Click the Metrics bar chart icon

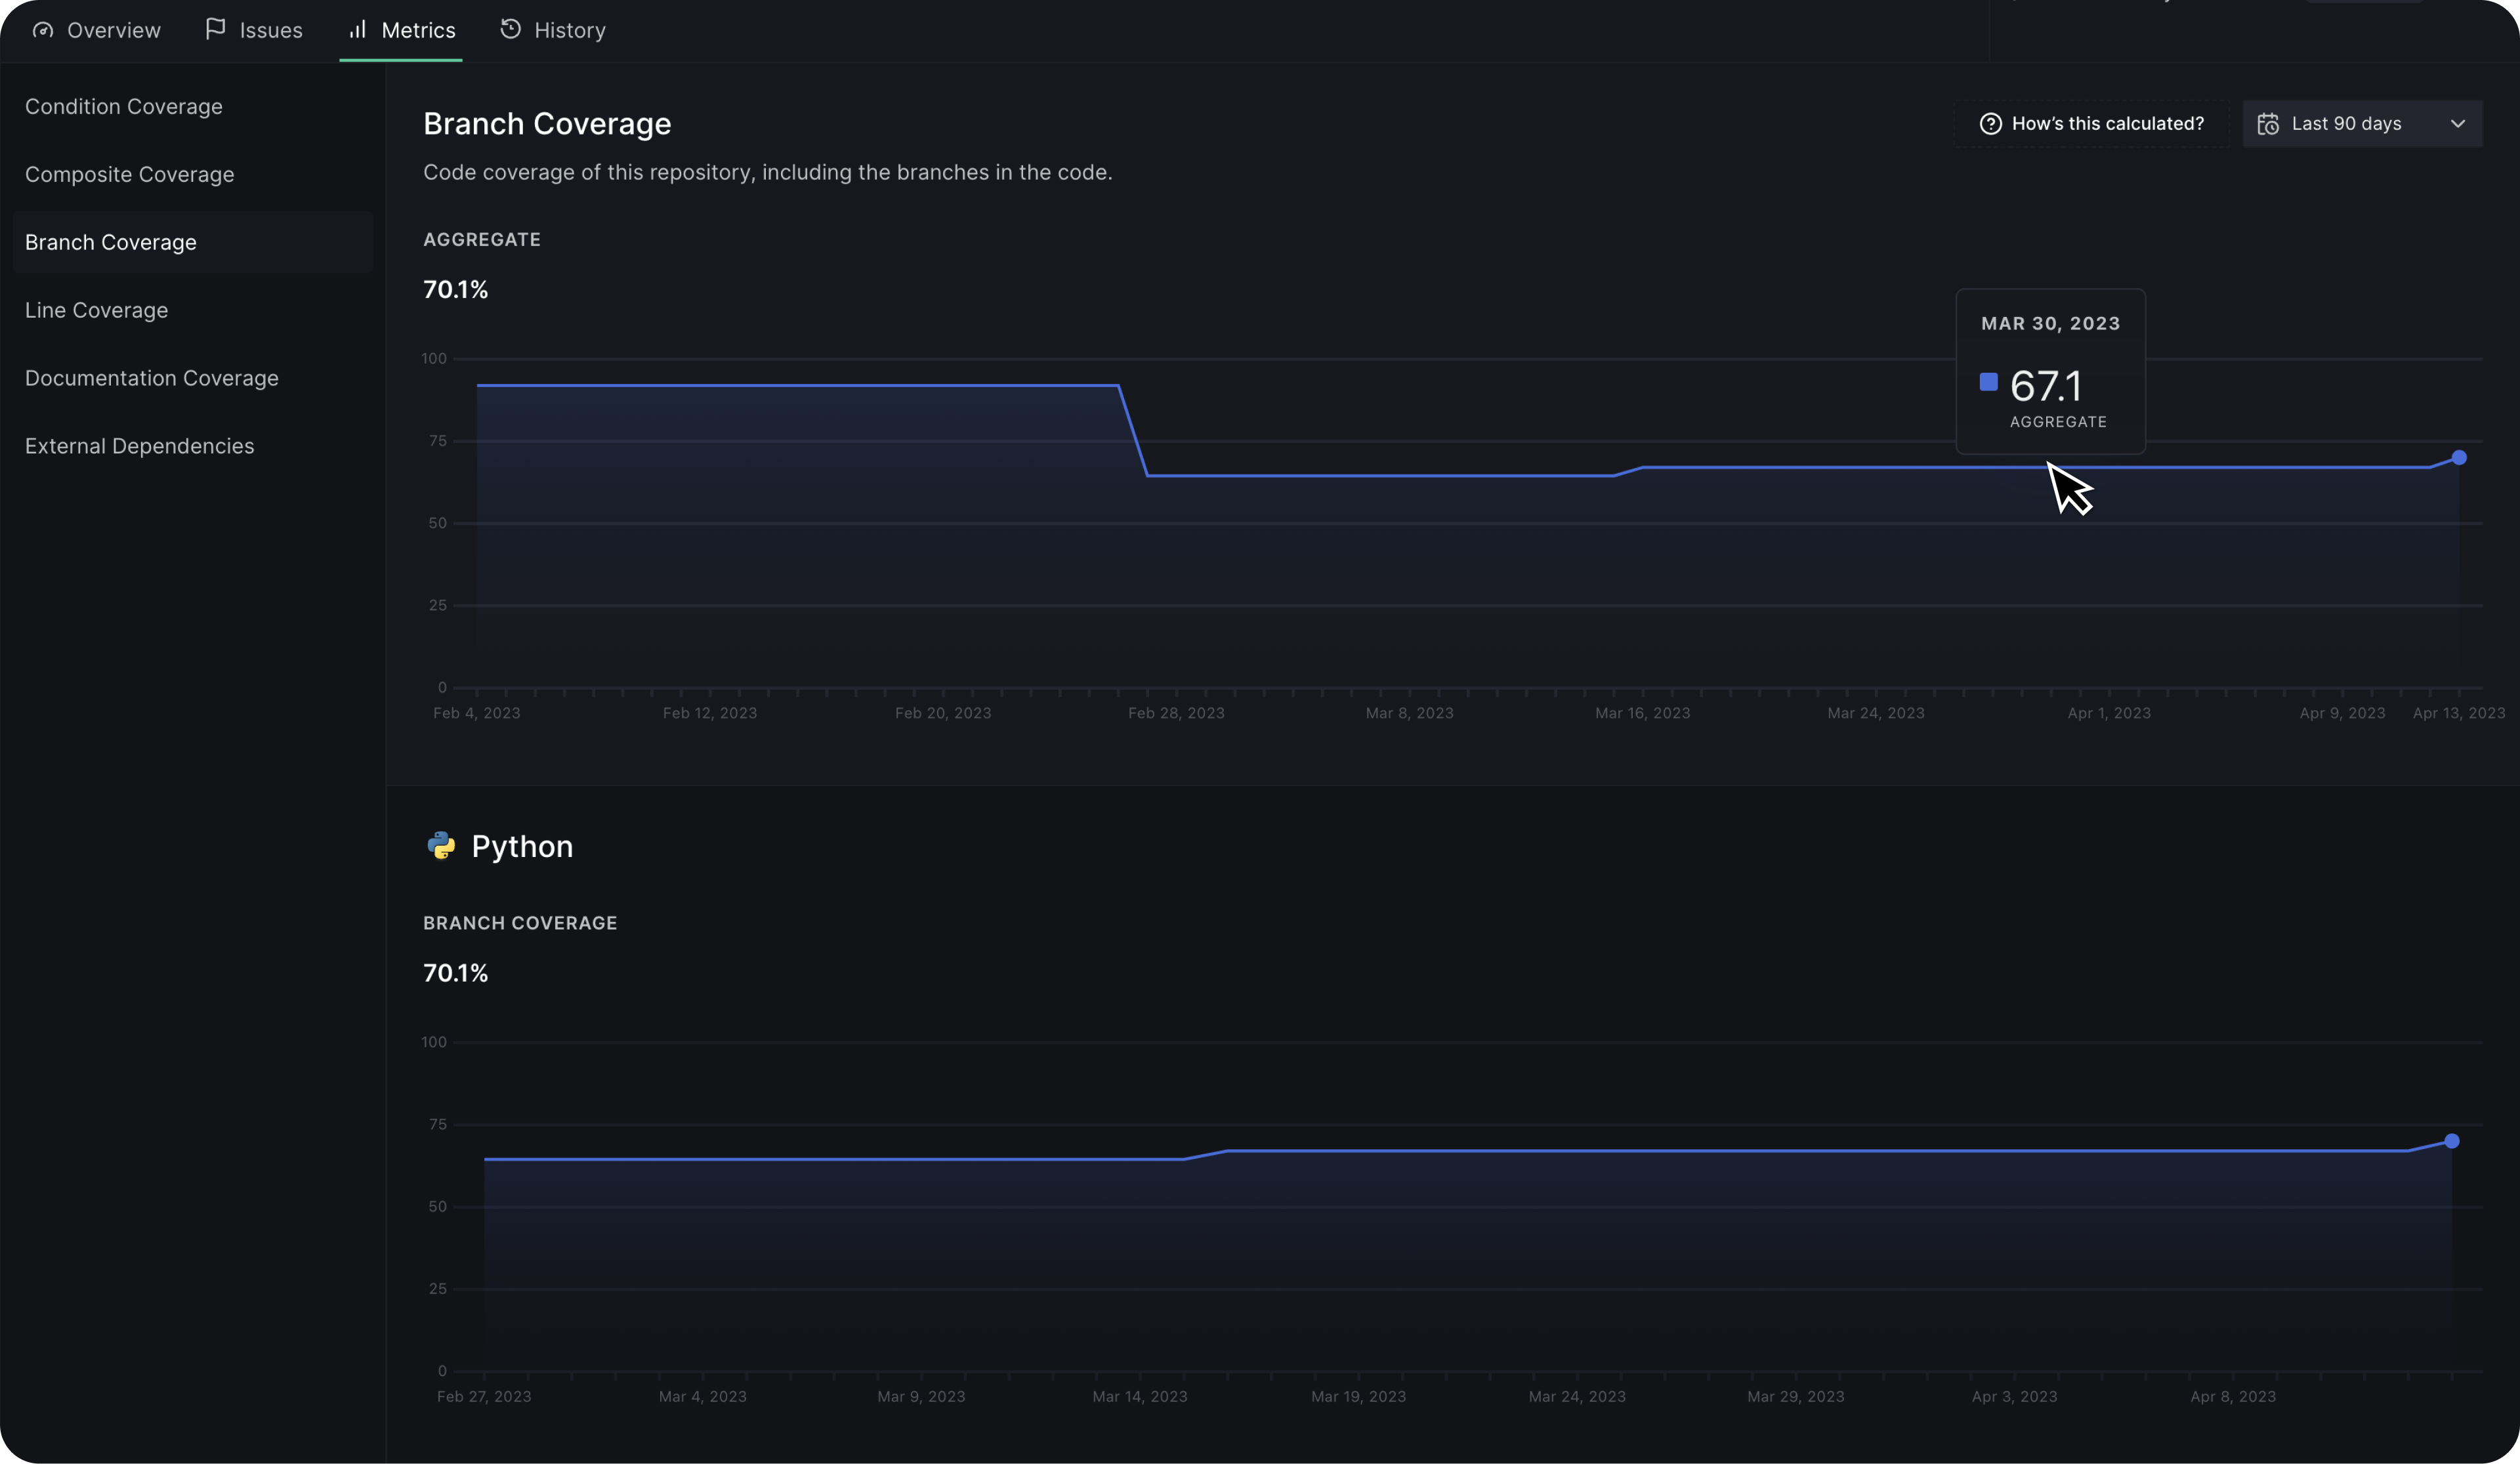coord(357,29)
